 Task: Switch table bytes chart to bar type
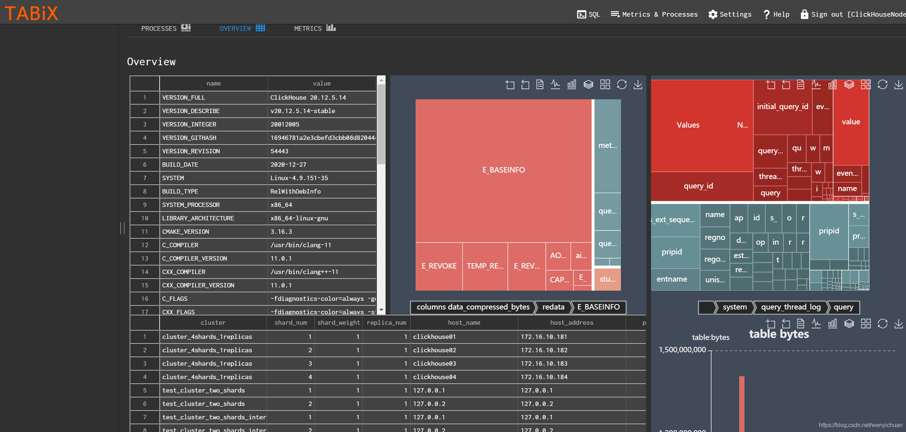pyautogui.click(x=832, y=323)
